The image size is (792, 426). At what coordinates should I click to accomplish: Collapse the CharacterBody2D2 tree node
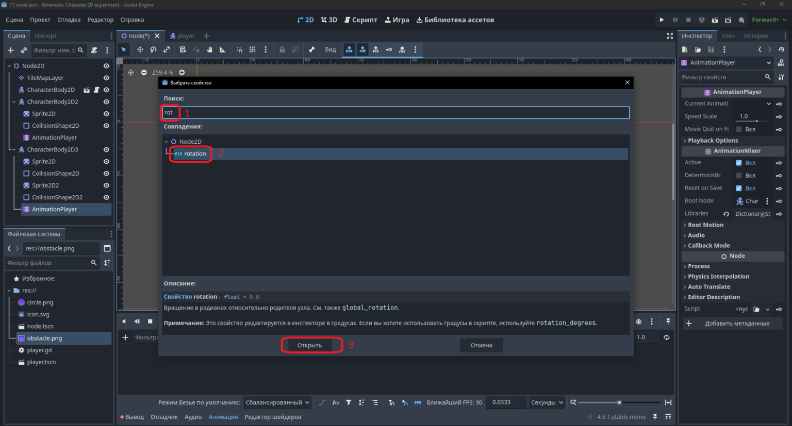[14, 102]
